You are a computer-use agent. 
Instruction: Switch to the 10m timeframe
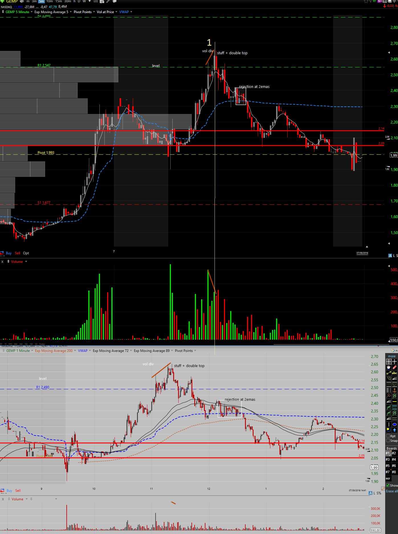tap(50, 1)
